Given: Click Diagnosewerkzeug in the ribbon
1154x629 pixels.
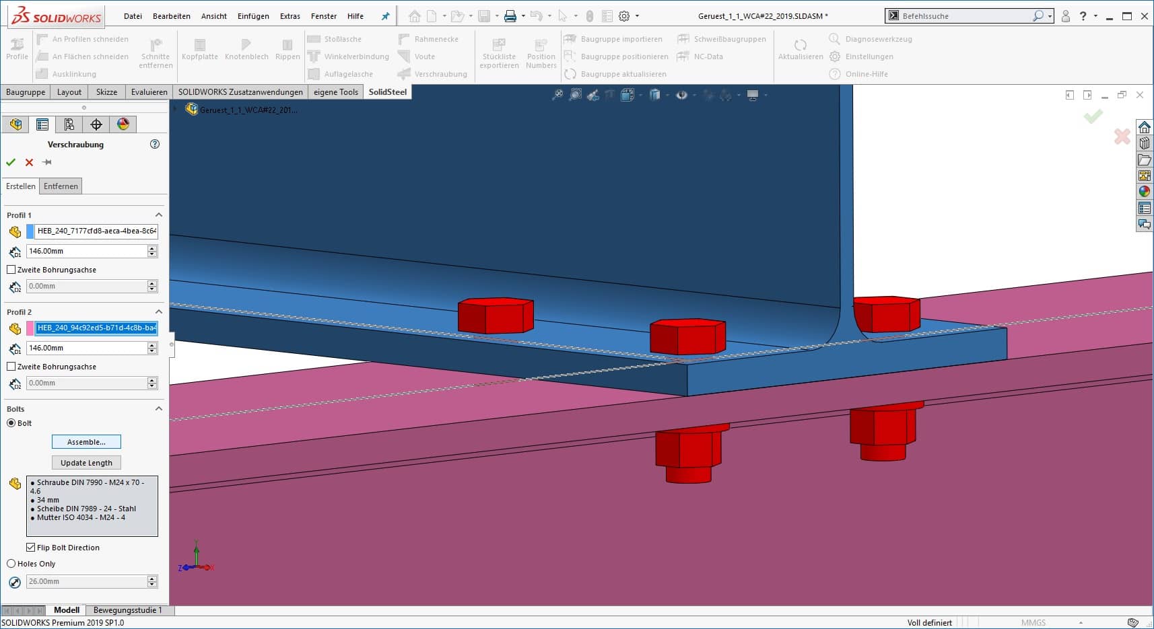Looking at the screenshot, I should 871,39.
